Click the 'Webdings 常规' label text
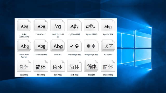The image size is (166, 93). click(x=74, y=55)
